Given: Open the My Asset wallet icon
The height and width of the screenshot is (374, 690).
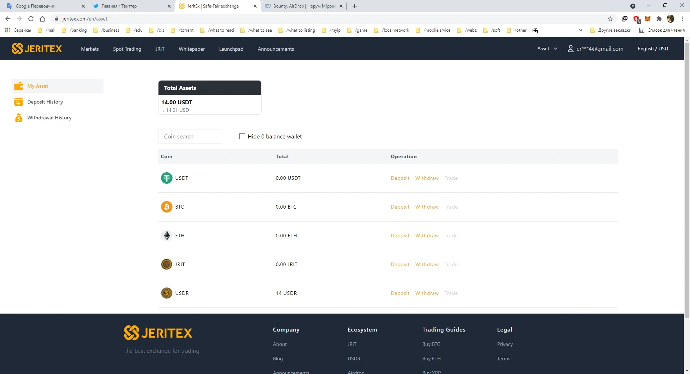Looking at the screenshot, I should pyautogui.click(x=19, y=86).
